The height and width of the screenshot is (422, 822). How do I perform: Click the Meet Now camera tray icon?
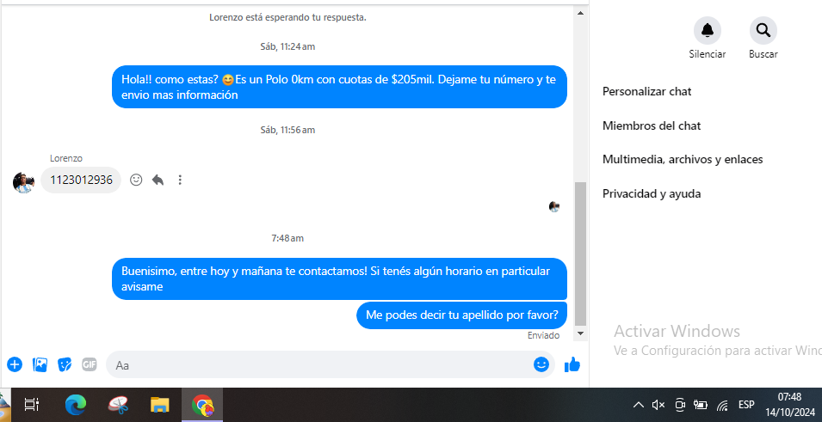point(680,405)
